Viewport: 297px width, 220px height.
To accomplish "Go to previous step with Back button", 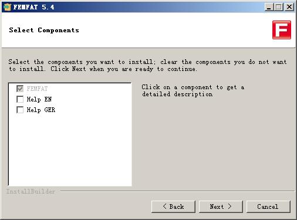I will pyautogui.click(x=173, y=207).
